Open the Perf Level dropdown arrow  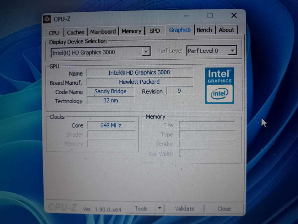click(x=232, y=50)
